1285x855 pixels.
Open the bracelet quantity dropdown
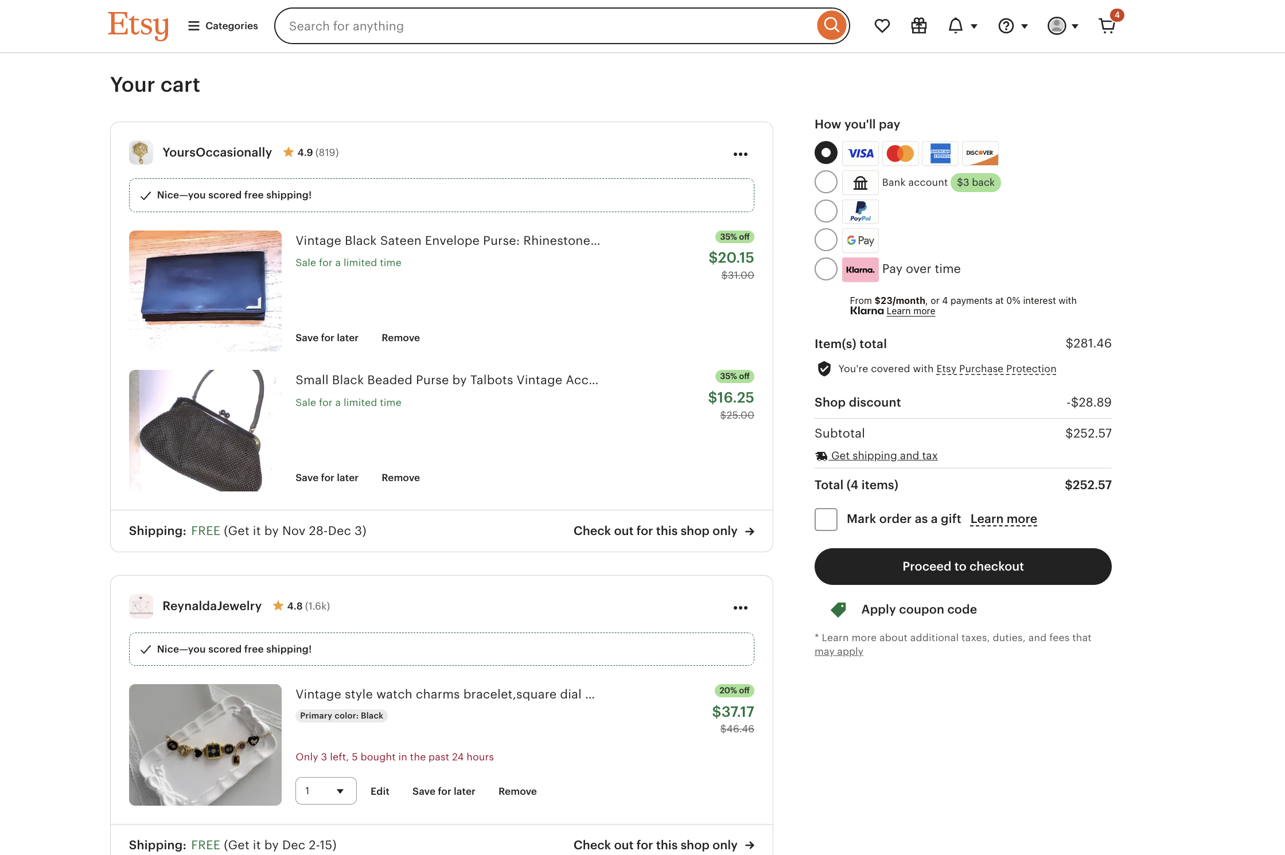pos(325,791)
